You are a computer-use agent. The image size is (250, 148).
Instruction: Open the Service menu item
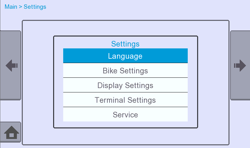pyautogui.click(x=125, y=114)
